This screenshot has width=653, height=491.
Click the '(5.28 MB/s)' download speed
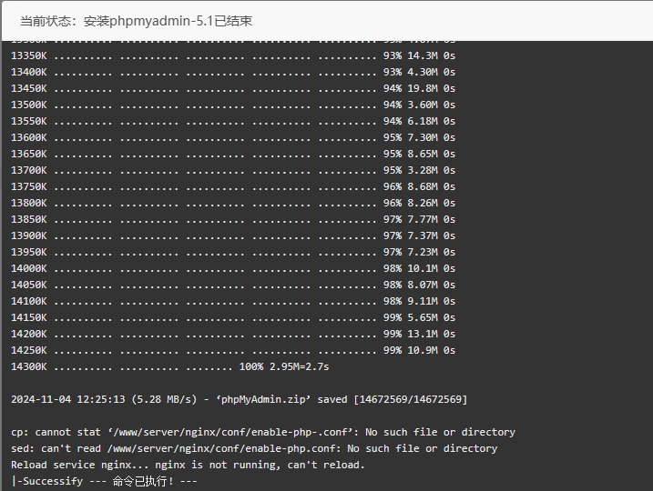pyautogui.click(x=164, y=399)
